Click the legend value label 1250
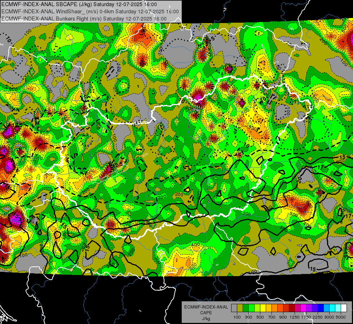 pyautogui.click(x=295, y=317)
